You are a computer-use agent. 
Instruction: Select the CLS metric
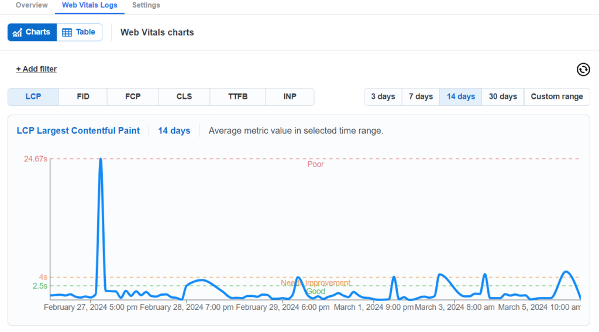(184, 96)
